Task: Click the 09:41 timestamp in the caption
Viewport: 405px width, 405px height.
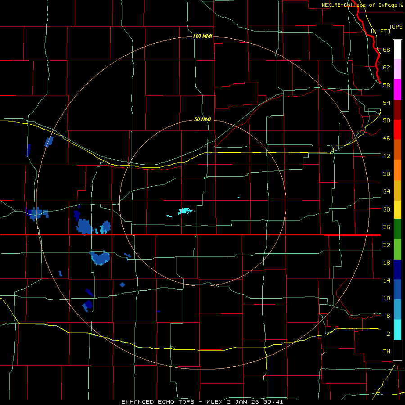Action: pyautogui.click(x=273, y=402)
